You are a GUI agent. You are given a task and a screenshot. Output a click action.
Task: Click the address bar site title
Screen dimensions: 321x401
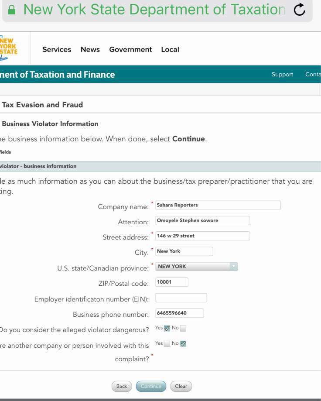[154, 10]
